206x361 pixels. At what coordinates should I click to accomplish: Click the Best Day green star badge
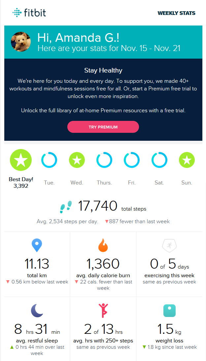21,160
